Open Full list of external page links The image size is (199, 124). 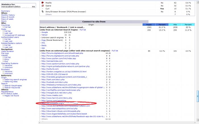pyautogui.click(x=115, y=51)
